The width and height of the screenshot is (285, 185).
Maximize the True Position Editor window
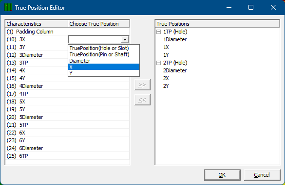point(251,7)
